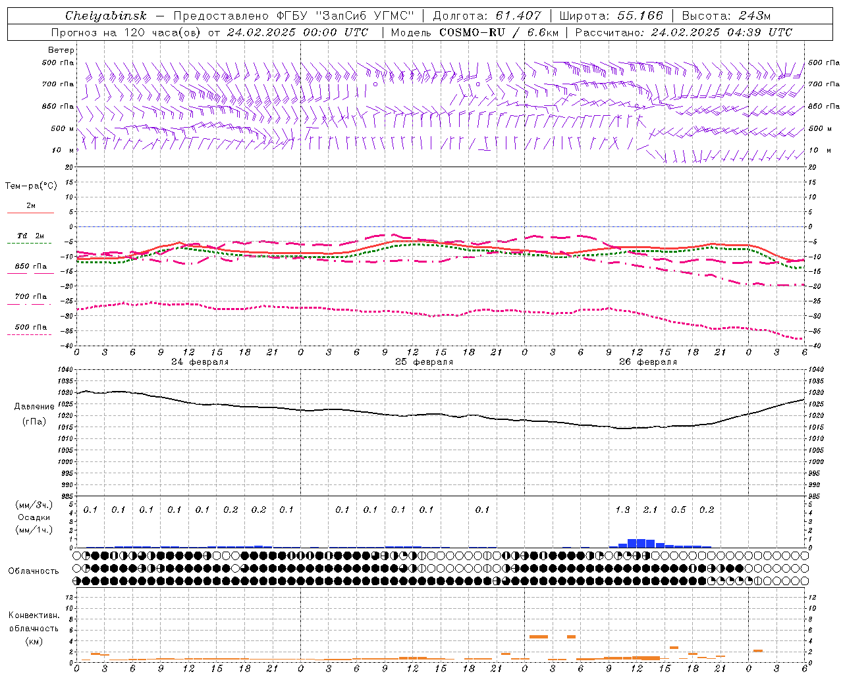Viewport: 843px width, 674px height.
Task: Select the Тем-ра(°C) panel label
Action: click(31, 186)
